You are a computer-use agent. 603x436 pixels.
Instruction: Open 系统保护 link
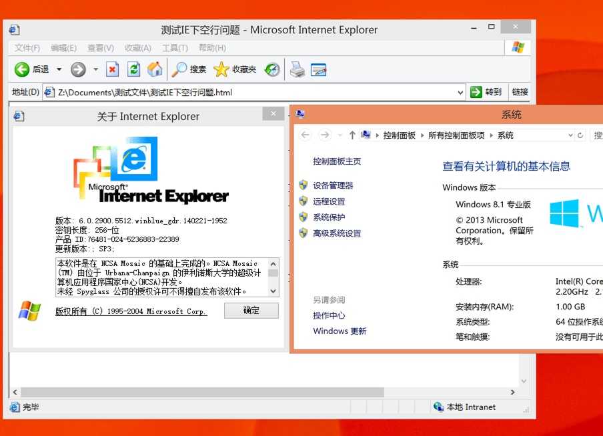click(x=329, y=217)
